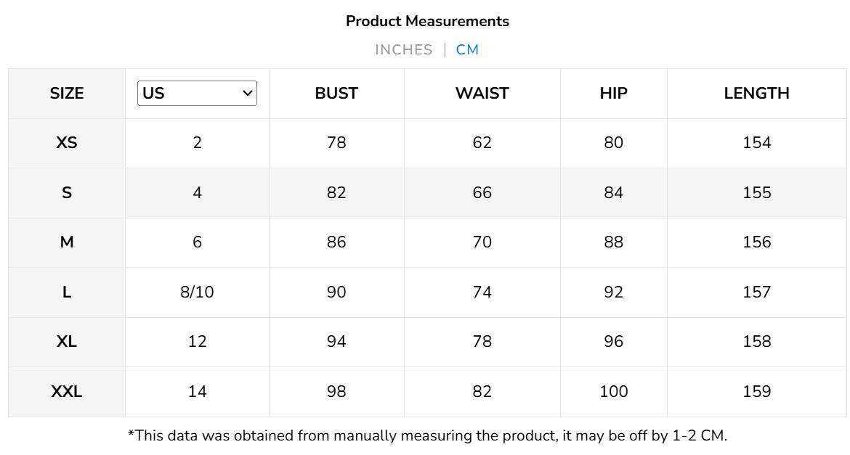Click the HIP column header
This screenshot has width=850, height=455.
pos(613,94)
